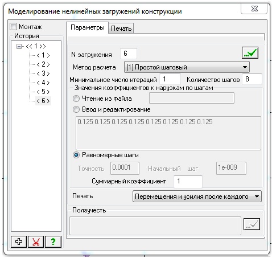Image resolution: width=272 pixels, height=258 pixels.
Task: Collapse the << 1 >> history tree node
Action: click(x=19, y=46)
